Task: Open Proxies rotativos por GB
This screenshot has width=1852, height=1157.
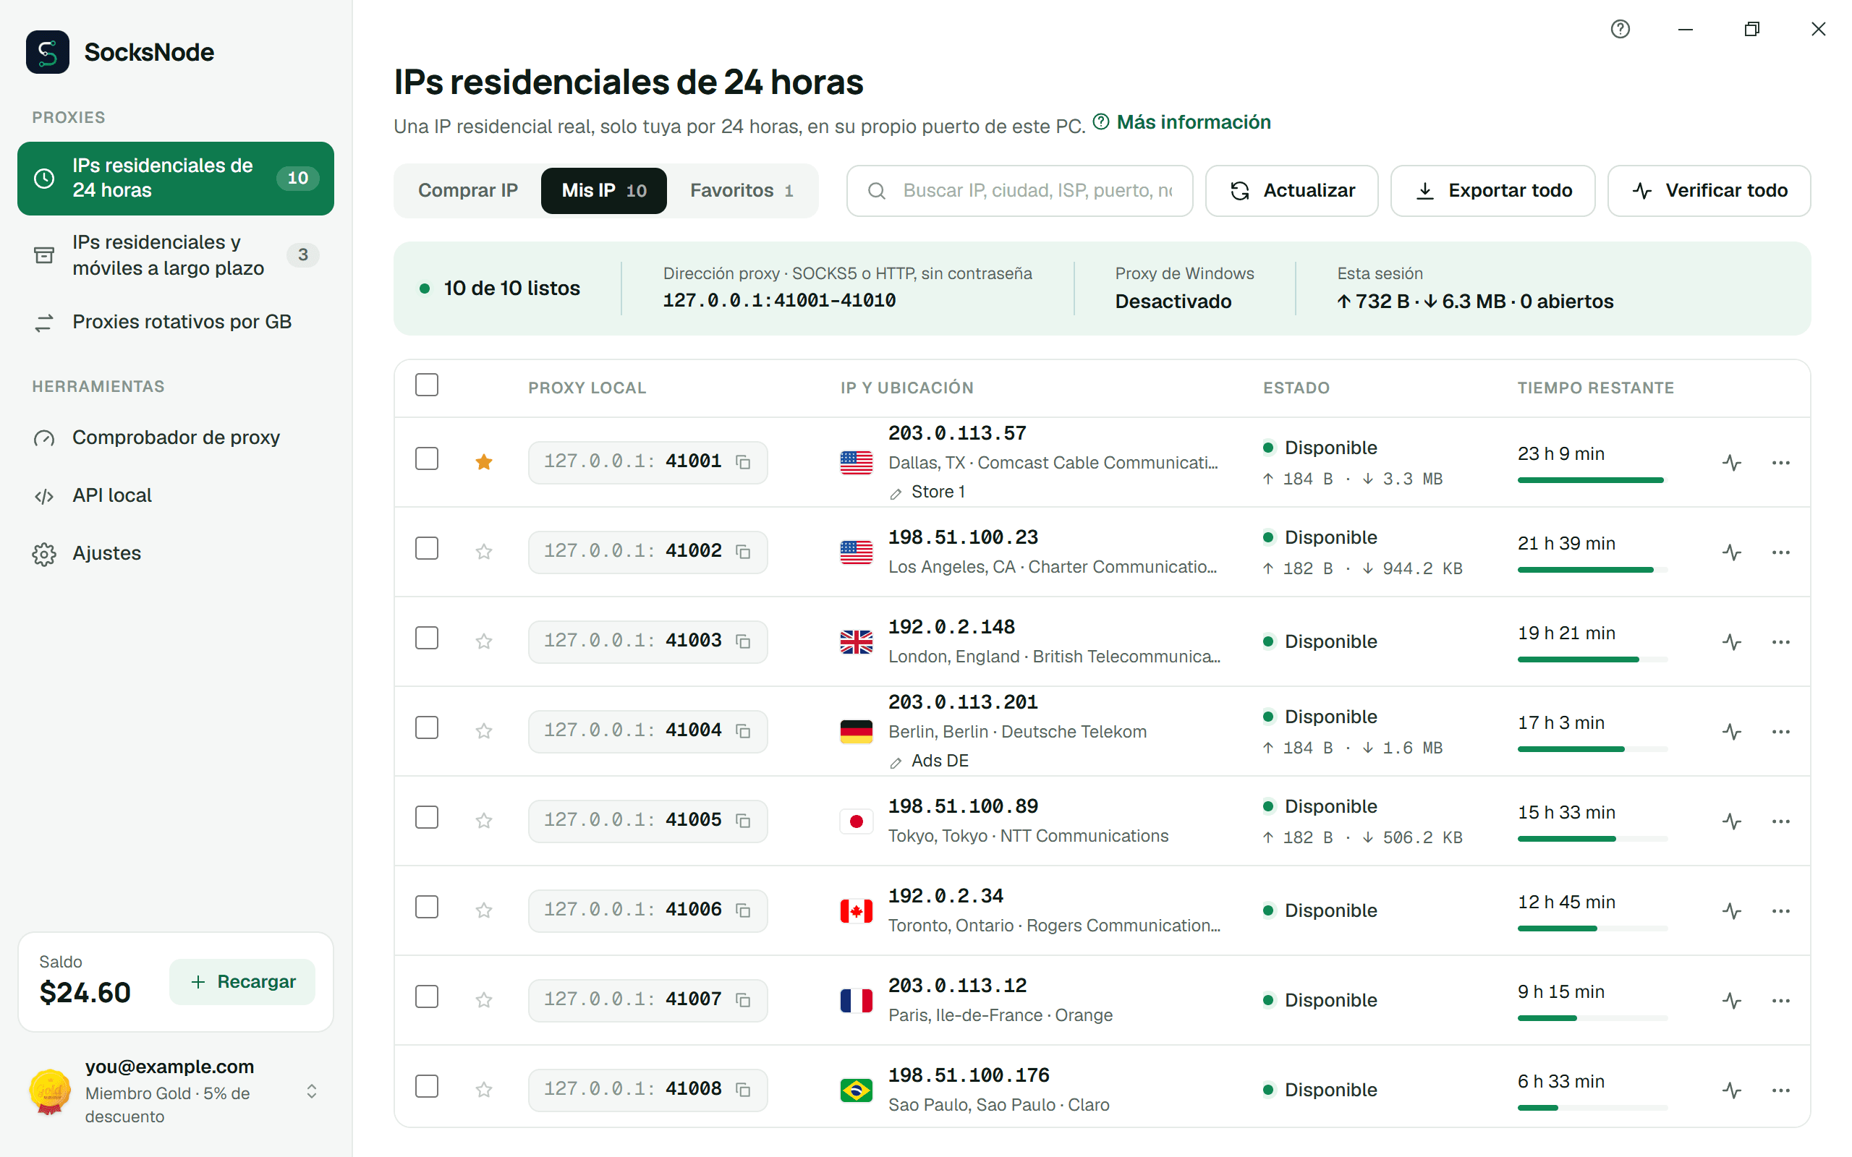Action: 175,323
